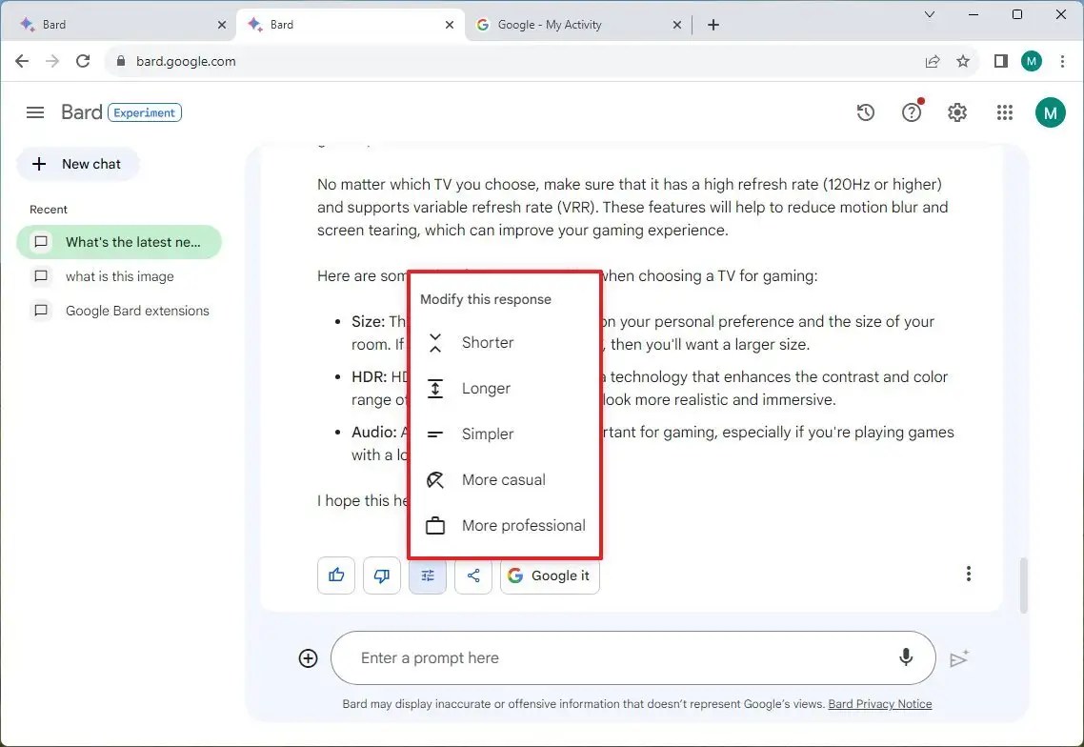Click the send prompt arrow icon
This screenshot has height=747, width=1084.
(x=959, y=657)
